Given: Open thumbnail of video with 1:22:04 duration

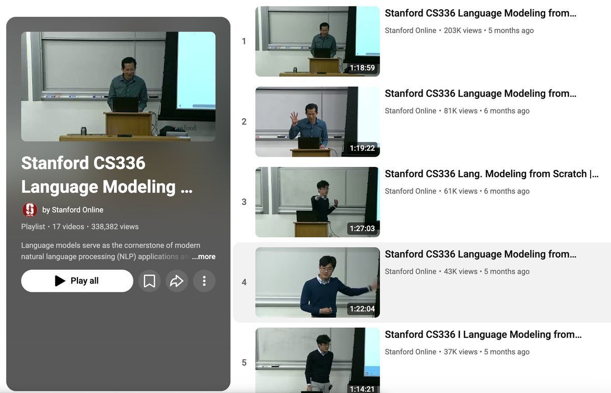Looking at the screenshot, I should tap(317, 283).
